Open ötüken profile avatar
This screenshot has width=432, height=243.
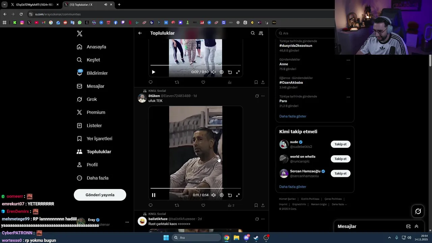click(142, 98)
